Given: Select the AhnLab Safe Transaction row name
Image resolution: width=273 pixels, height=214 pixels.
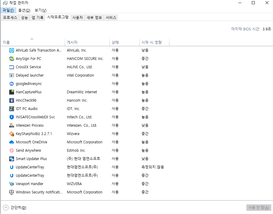Looking at the screenshot, I should (x=39, y=50).
